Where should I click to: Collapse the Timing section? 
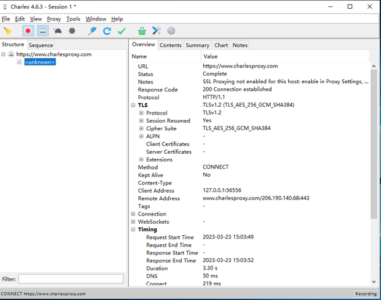[133, 229]
